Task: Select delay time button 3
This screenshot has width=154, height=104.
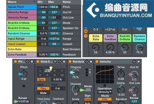Action: [54, 71]
